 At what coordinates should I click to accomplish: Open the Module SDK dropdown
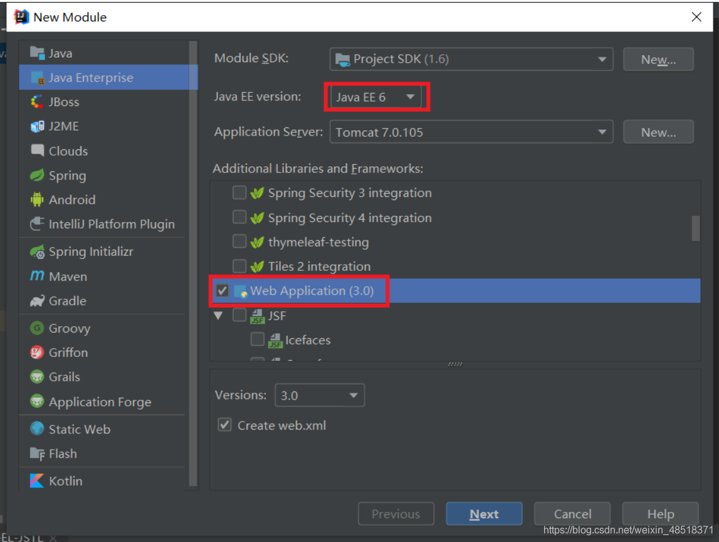[x=471, y=59]
